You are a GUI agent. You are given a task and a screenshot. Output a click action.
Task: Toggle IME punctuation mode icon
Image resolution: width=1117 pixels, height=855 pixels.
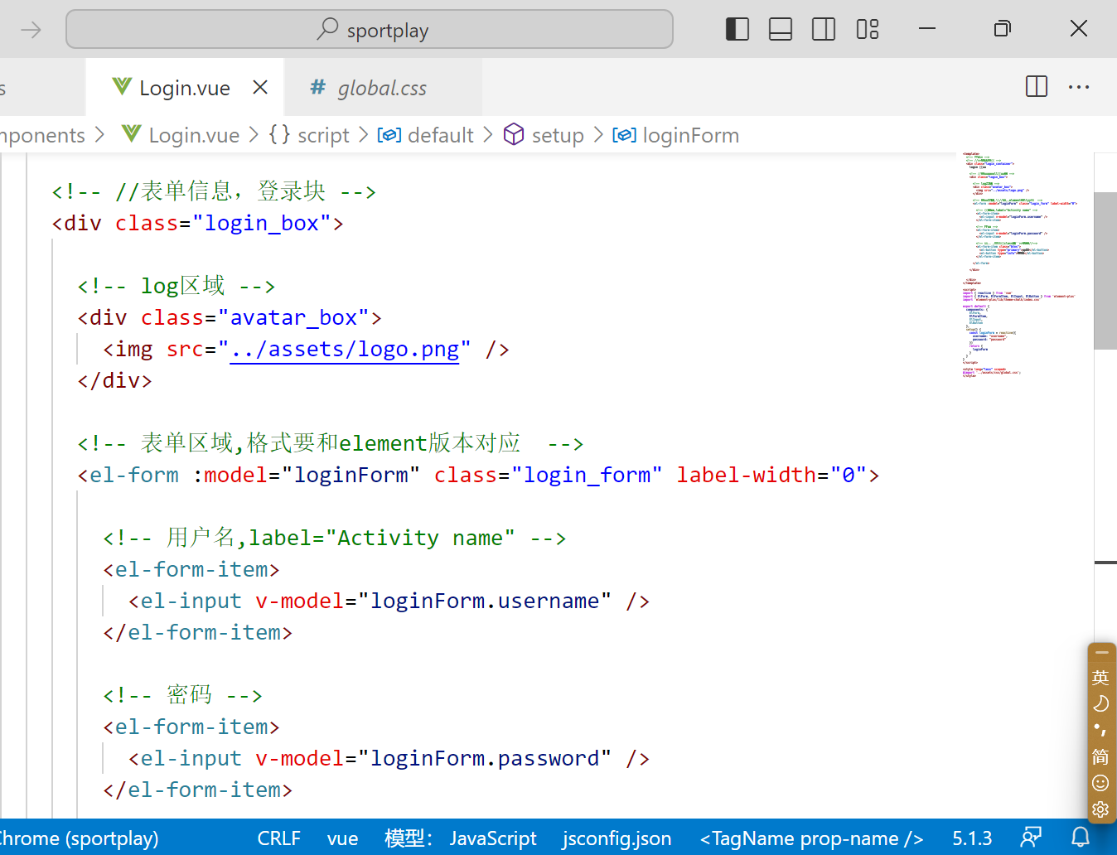(1100, 730)
